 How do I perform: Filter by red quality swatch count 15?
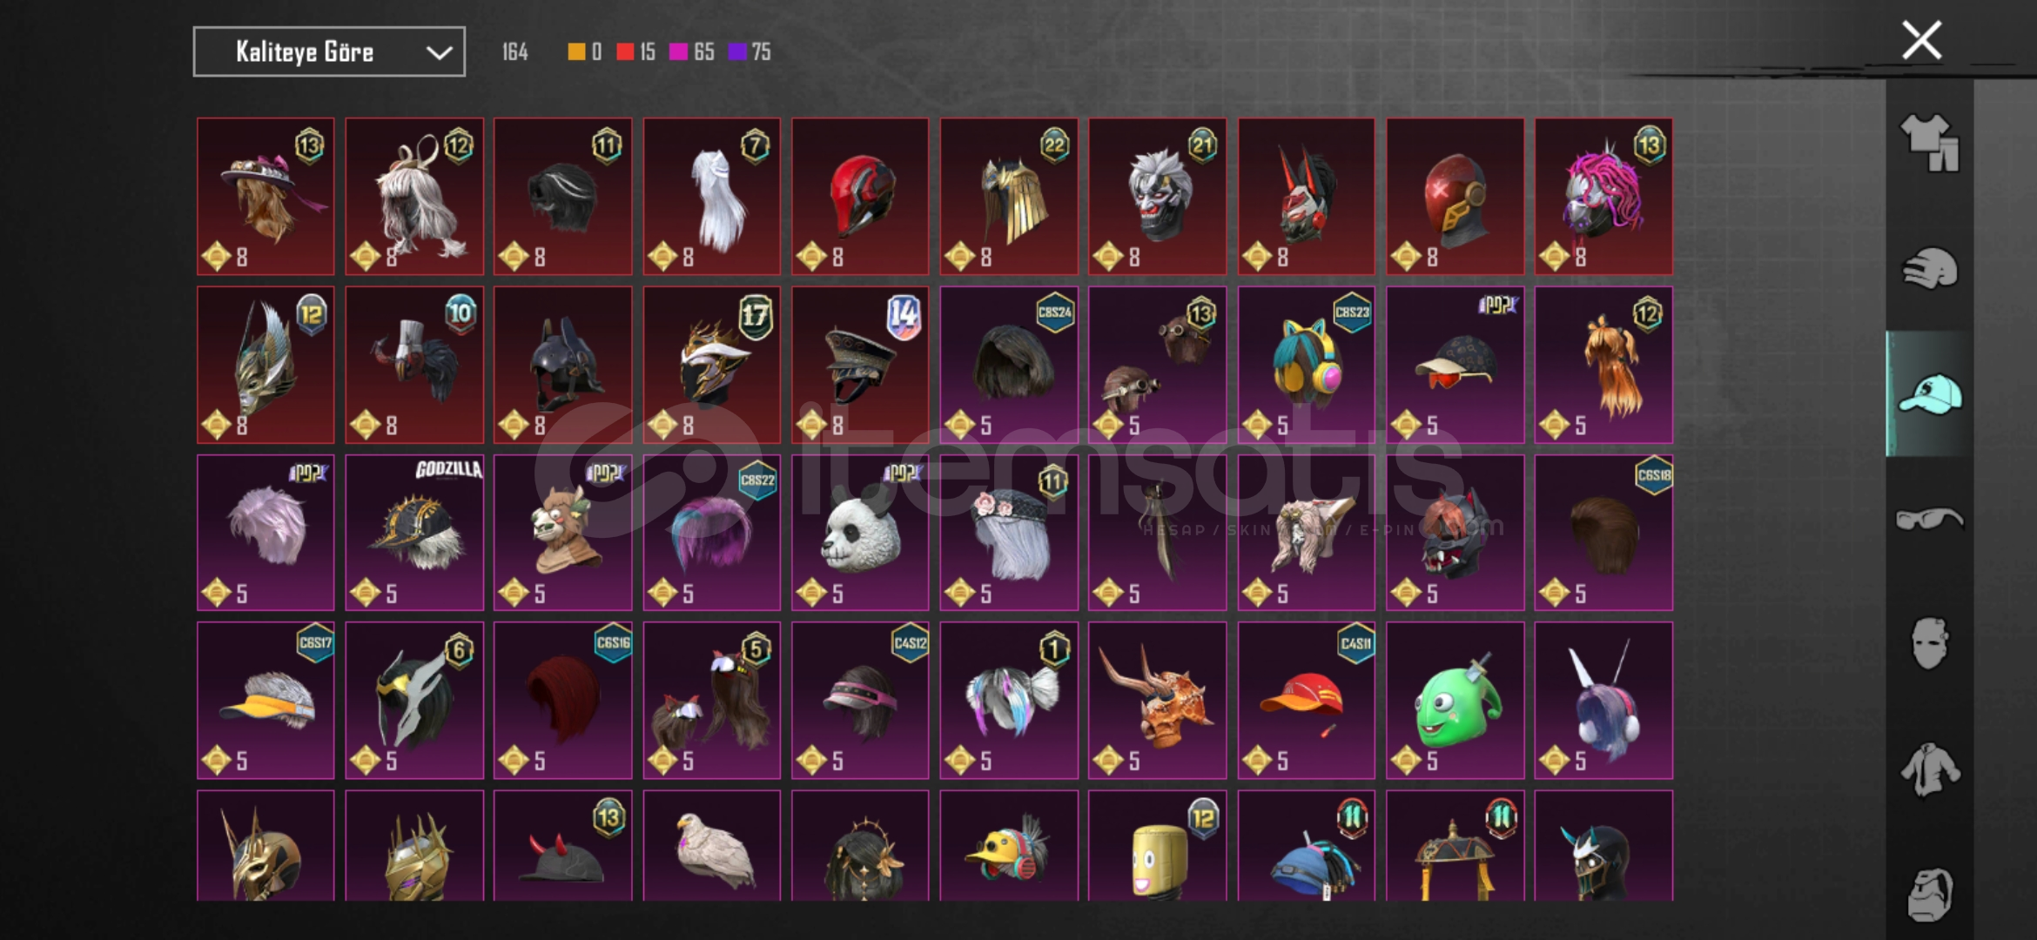[x=635, y=52]
